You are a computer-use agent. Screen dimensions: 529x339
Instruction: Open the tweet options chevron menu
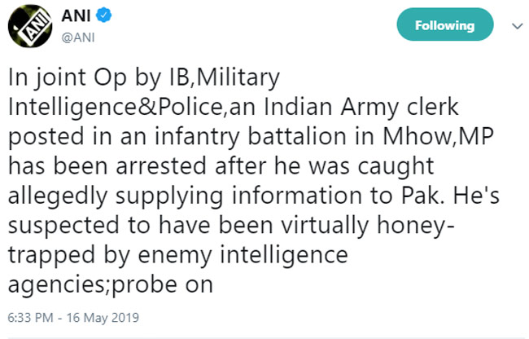tap(514, 26)
